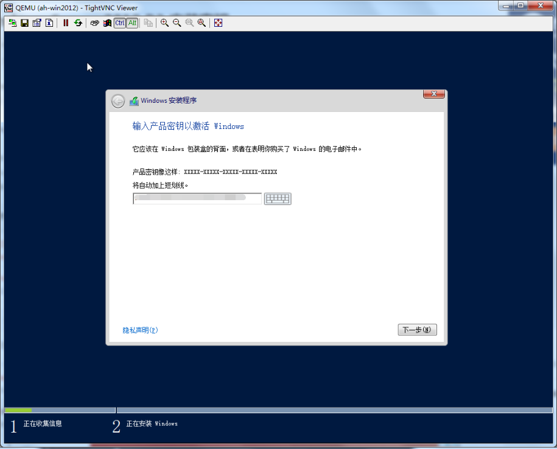Switch to full screen mode
Viewport: 557px width, 449px height.
click(218, 23)
